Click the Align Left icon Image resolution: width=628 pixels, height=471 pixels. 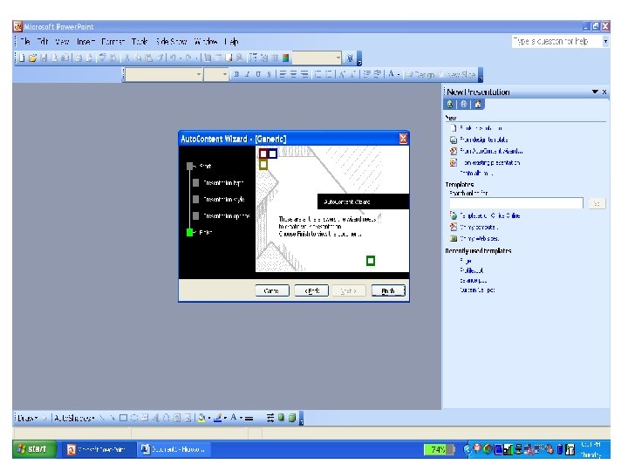(x=283, y=74)
